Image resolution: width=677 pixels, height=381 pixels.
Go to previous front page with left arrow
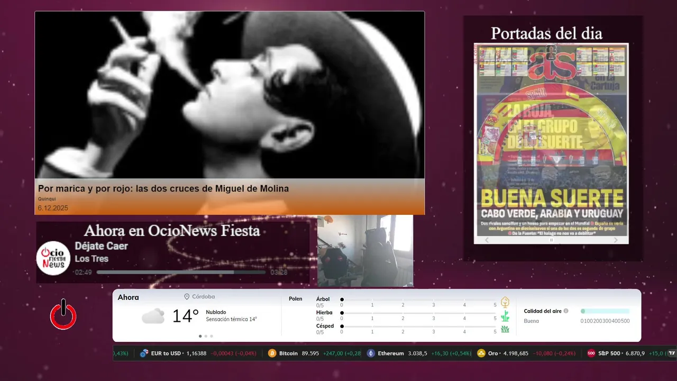point(487,240)
